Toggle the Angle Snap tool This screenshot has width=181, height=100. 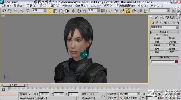tap(128, 11)
